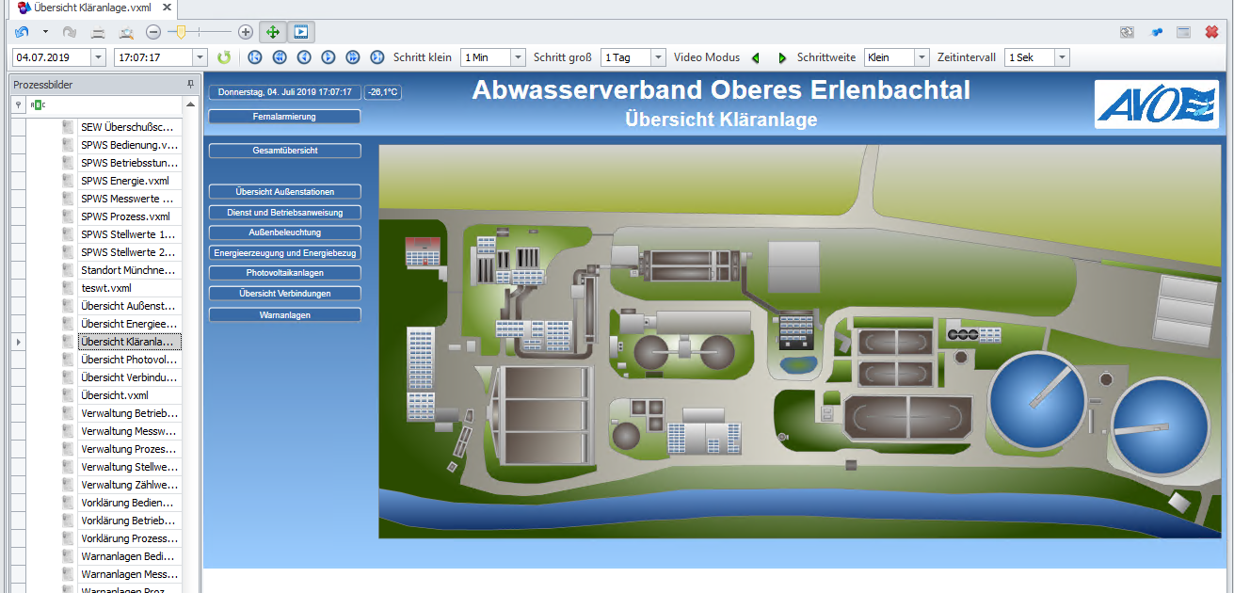This screenshot has height=593, width=1234.
Task: Click the undo arrow icon
Action: (x=23, y=32)
